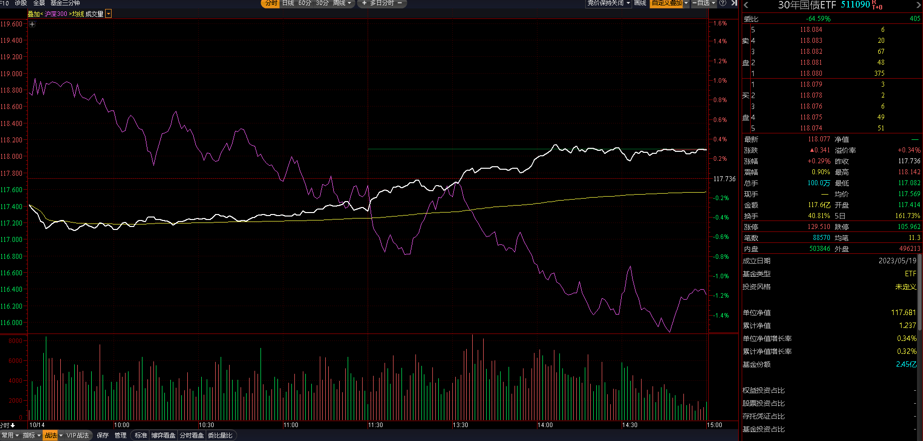Viewport: 923px width, 441px height.
Task: Click the 保存 button
Action: click(x=103, y=436)
